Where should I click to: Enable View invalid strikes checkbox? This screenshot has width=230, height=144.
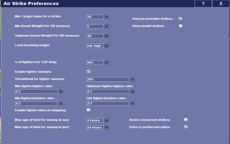[180, 26]
